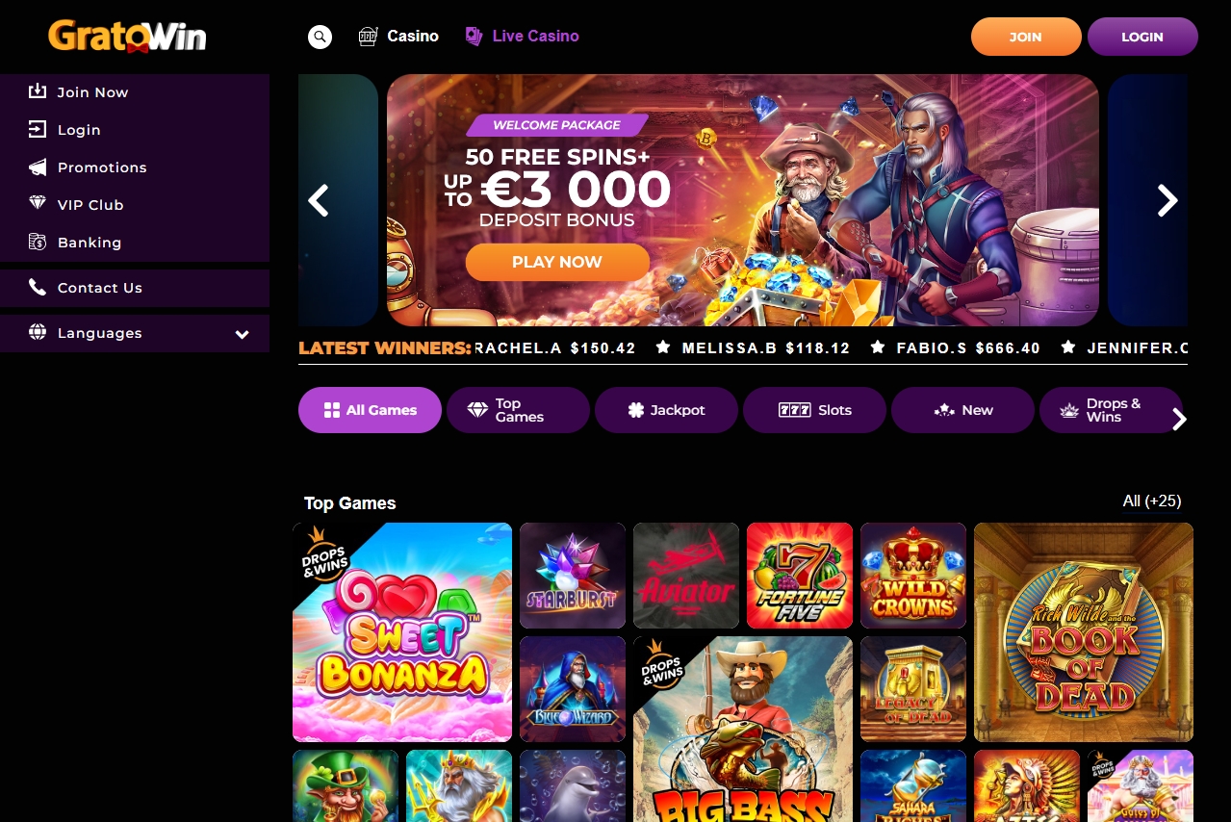Select the Jackpot category tab
This screenshot has width=1231, height=822.
[666, 410]
